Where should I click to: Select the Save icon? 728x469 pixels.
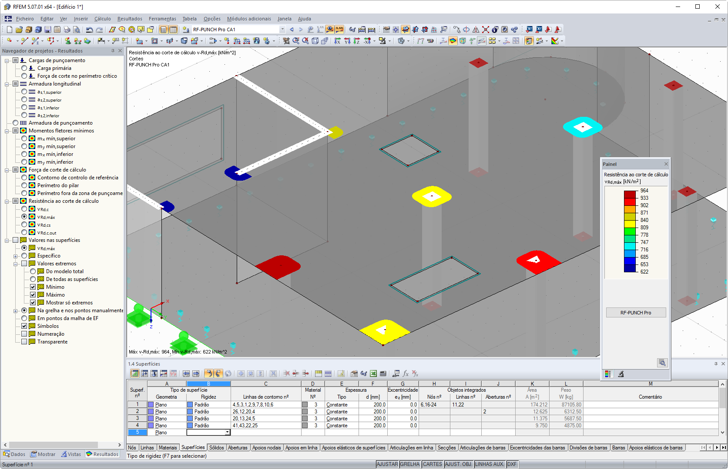click(48, 29)
